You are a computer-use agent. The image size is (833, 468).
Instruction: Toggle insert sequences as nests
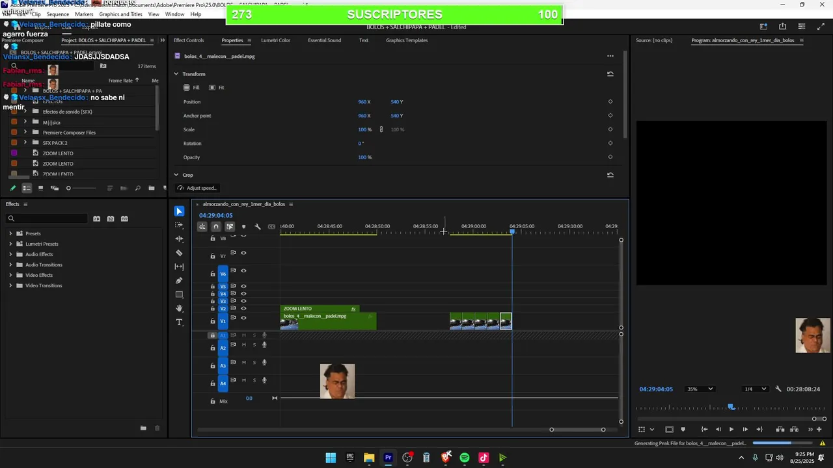(x=202, y=226)
